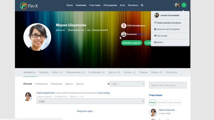Click Добавить в друзья button
This screenshot has width=214, height=120.
(x=131, y=43)
